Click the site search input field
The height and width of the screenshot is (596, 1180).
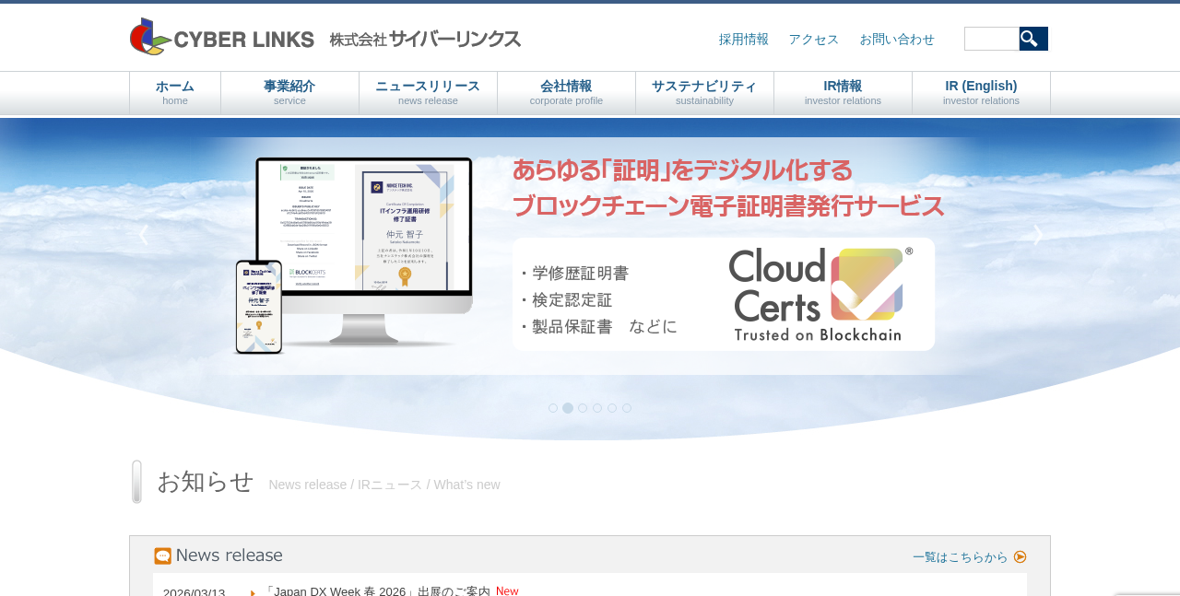pyautogui.click(x=992, y=39)
